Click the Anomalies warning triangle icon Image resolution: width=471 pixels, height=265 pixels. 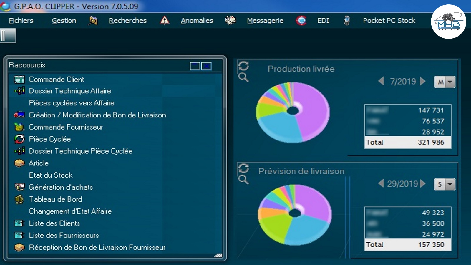point(165,20)
